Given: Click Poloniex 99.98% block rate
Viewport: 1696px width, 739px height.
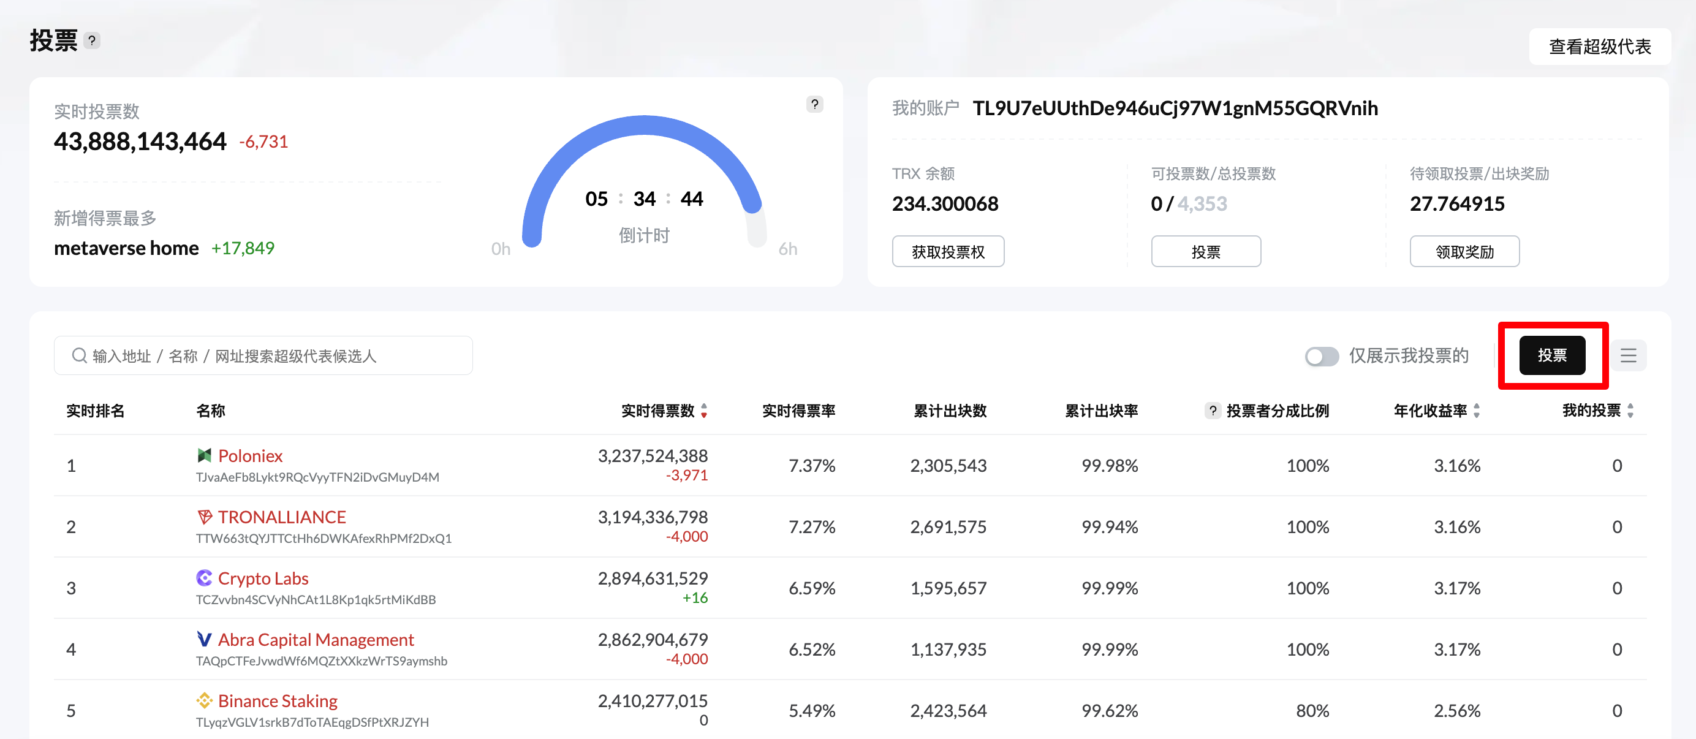Looking at the screenshot, I should 1110,466.
